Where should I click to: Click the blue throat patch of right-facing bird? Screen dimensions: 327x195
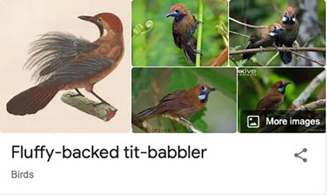pos(202,97)
